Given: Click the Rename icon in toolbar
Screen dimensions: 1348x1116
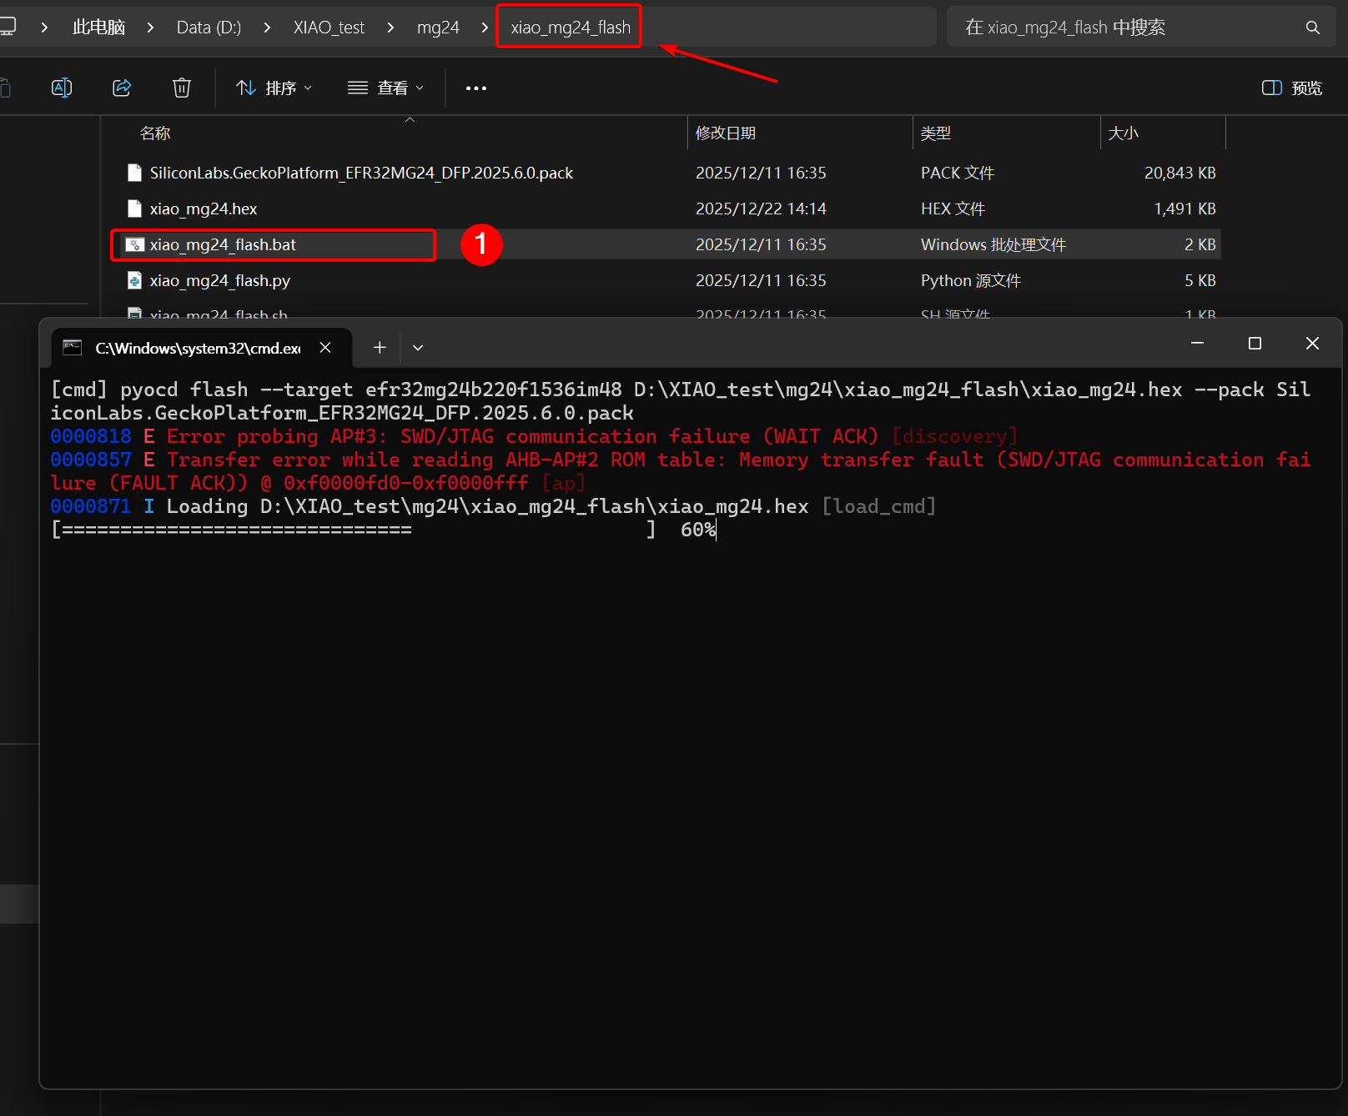Looking at the screenshot, I should click(62, 88).
